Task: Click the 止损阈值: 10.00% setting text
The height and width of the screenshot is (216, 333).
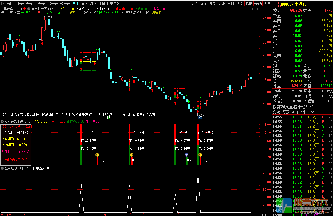Action: coord(15,145)
